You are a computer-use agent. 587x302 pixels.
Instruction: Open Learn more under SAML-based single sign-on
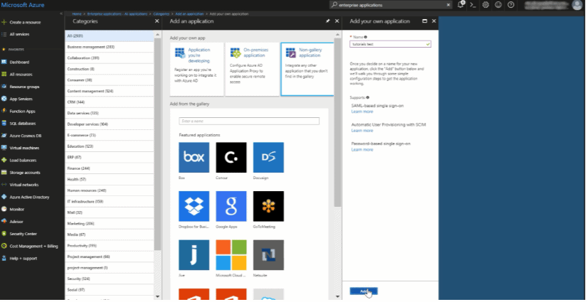(362, 112)
